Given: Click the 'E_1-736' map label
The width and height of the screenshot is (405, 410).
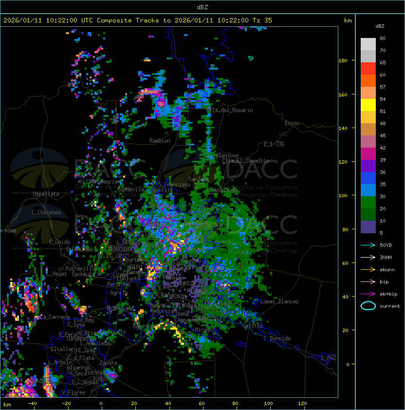Looking at the screenshot, I should (x=274, y=144).
